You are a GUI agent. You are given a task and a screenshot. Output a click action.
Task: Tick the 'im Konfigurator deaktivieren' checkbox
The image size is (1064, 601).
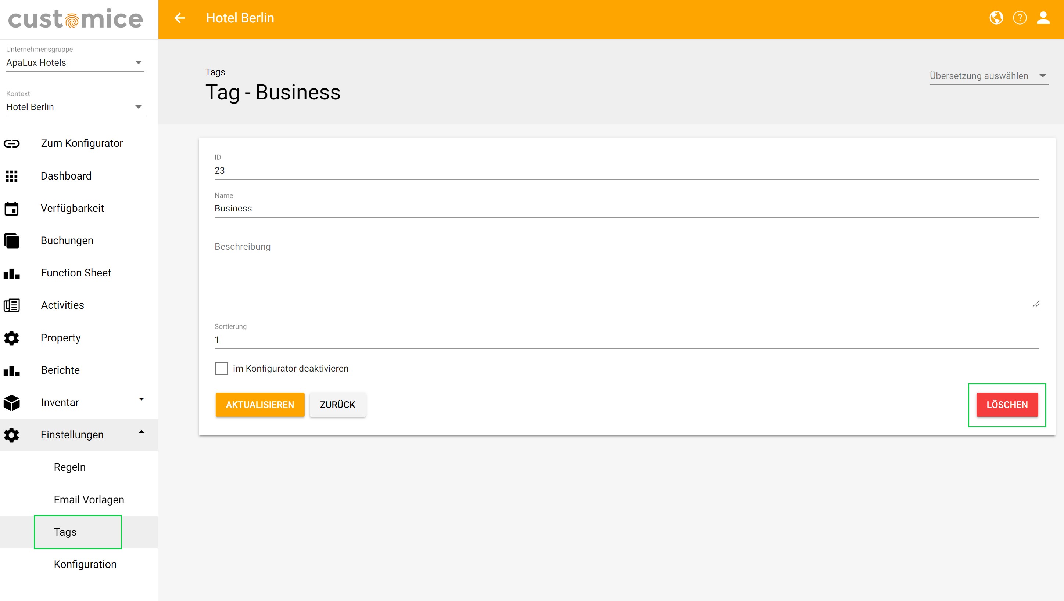(x=221, y=369)
